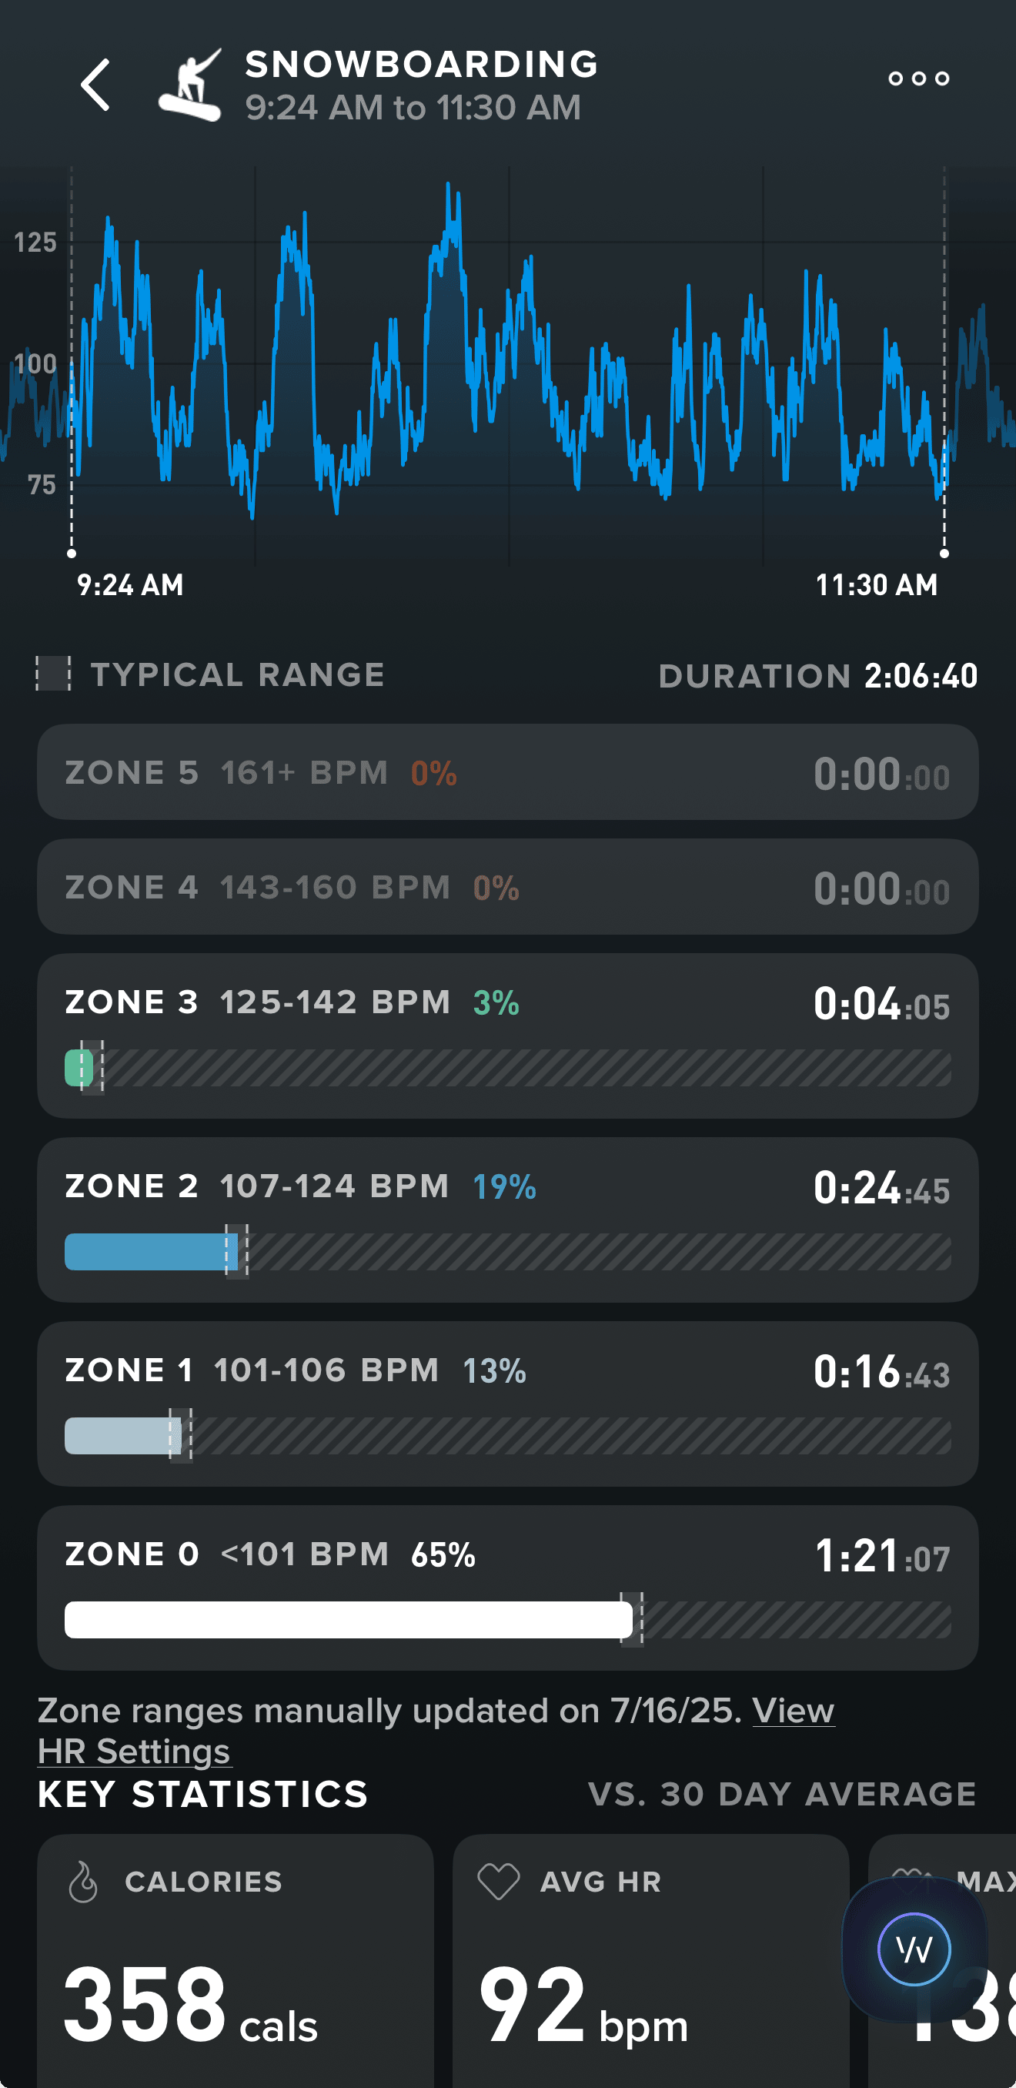This screenshot has width=1016, height=2088.
Task: Open the three-dot options menu
Action: (x=918, y=79)
